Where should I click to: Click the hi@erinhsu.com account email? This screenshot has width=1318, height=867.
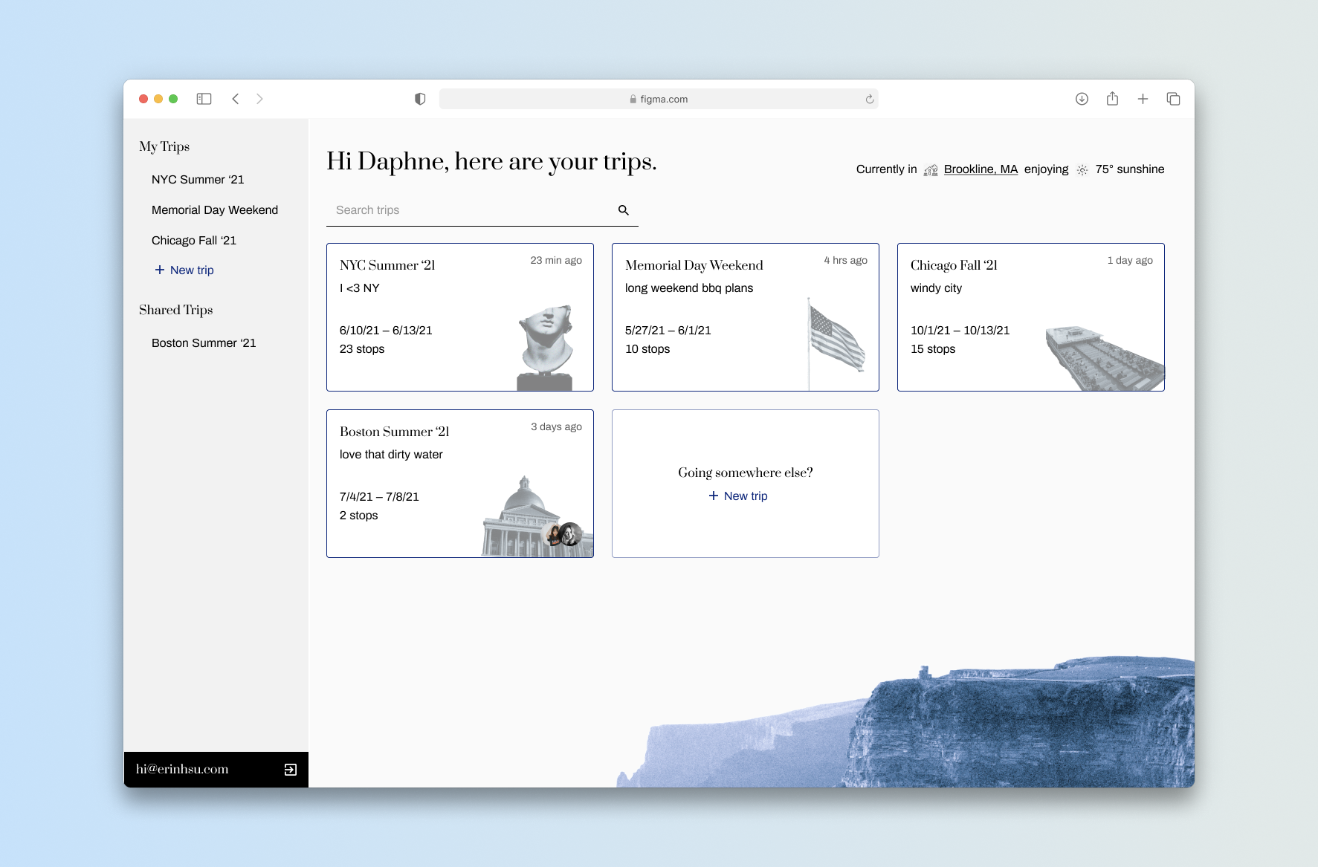pos(182,770)
